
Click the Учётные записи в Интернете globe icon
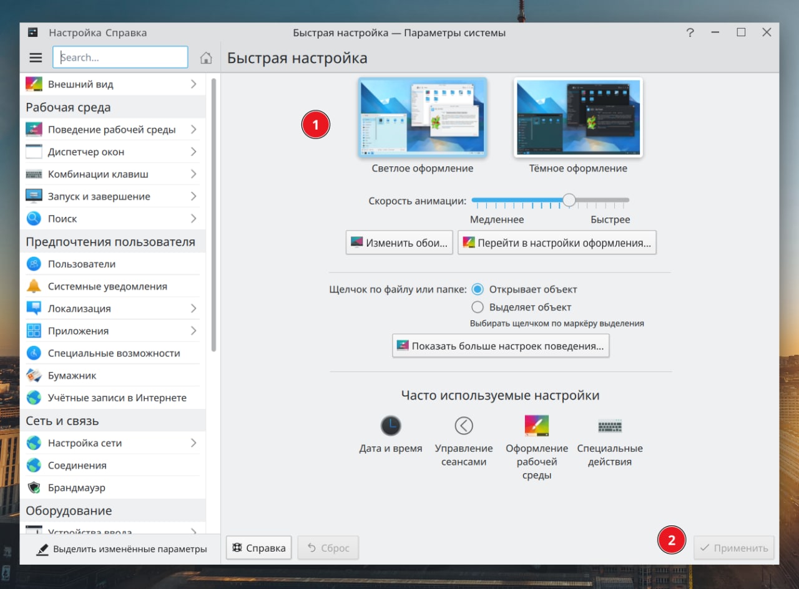point(34,398)
